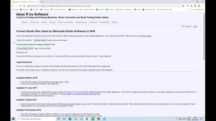This screenshot has height=121, width=216.
Task: Open Google Chrome from the taskbar
Action: 87,119
